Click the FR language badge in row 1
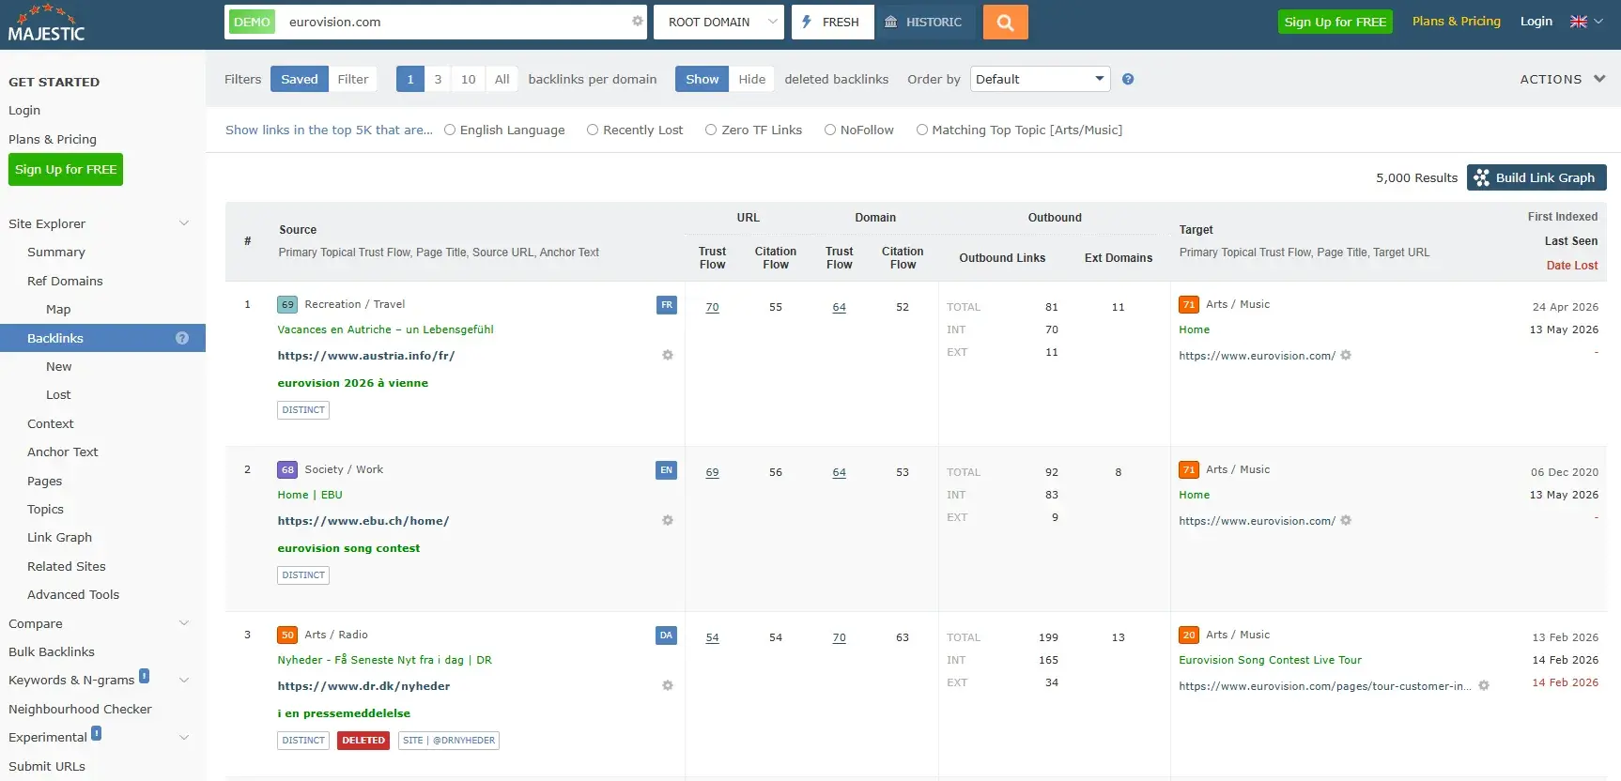 click(666, 305)
